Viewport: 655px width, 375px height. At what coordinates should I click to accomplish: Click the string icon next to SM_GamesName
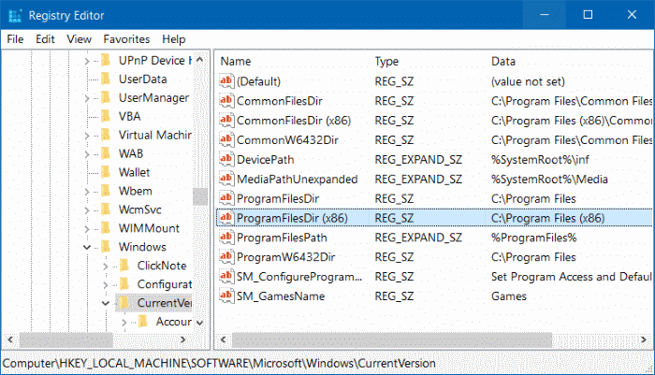click(226, 296)
